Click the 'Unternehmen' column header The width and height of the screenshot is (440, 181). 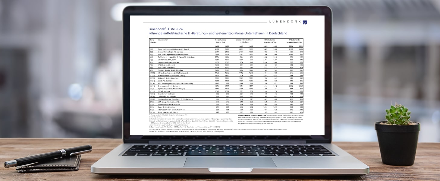click(163, 40)
